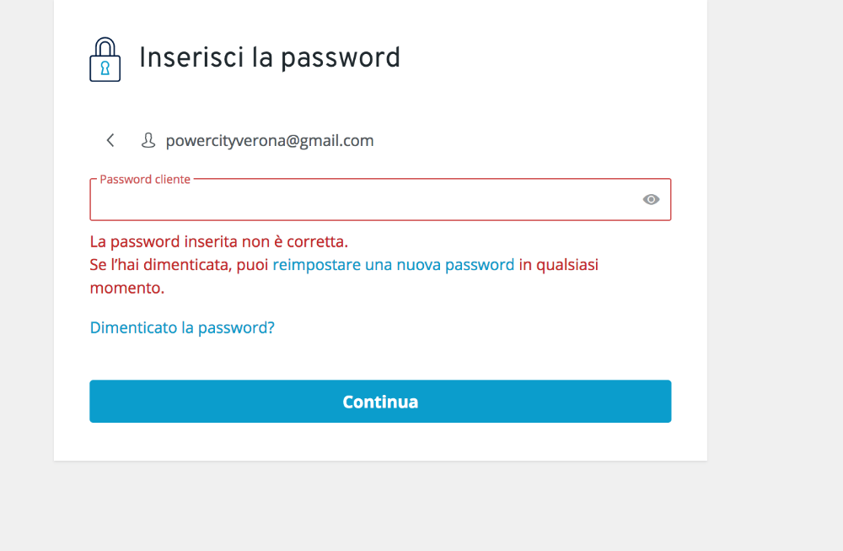Click the Inserisci la password heading
The height and width of the screenshot is (551, 843).
click(x=270, y=57)
